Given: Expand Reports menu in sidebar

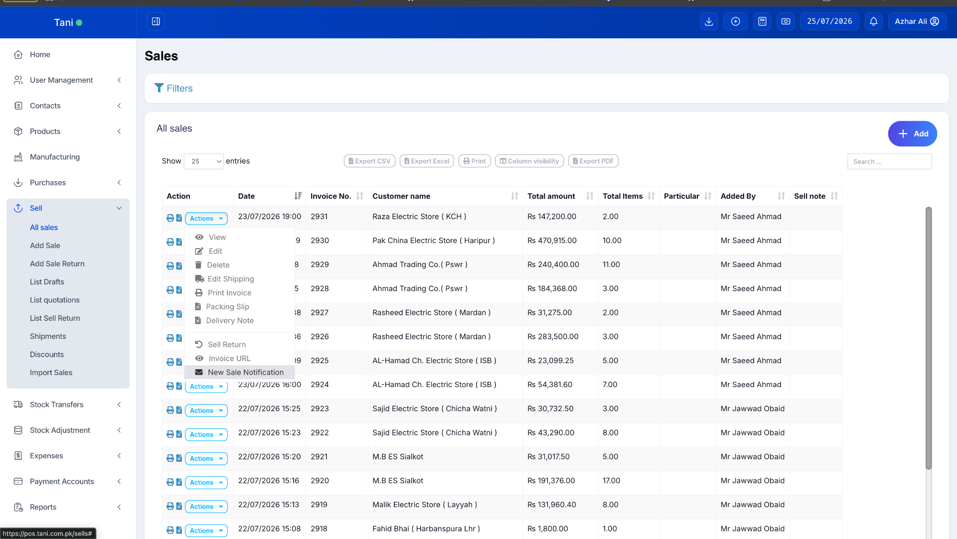Looking at the screenshot, I should tap(68, 507).
